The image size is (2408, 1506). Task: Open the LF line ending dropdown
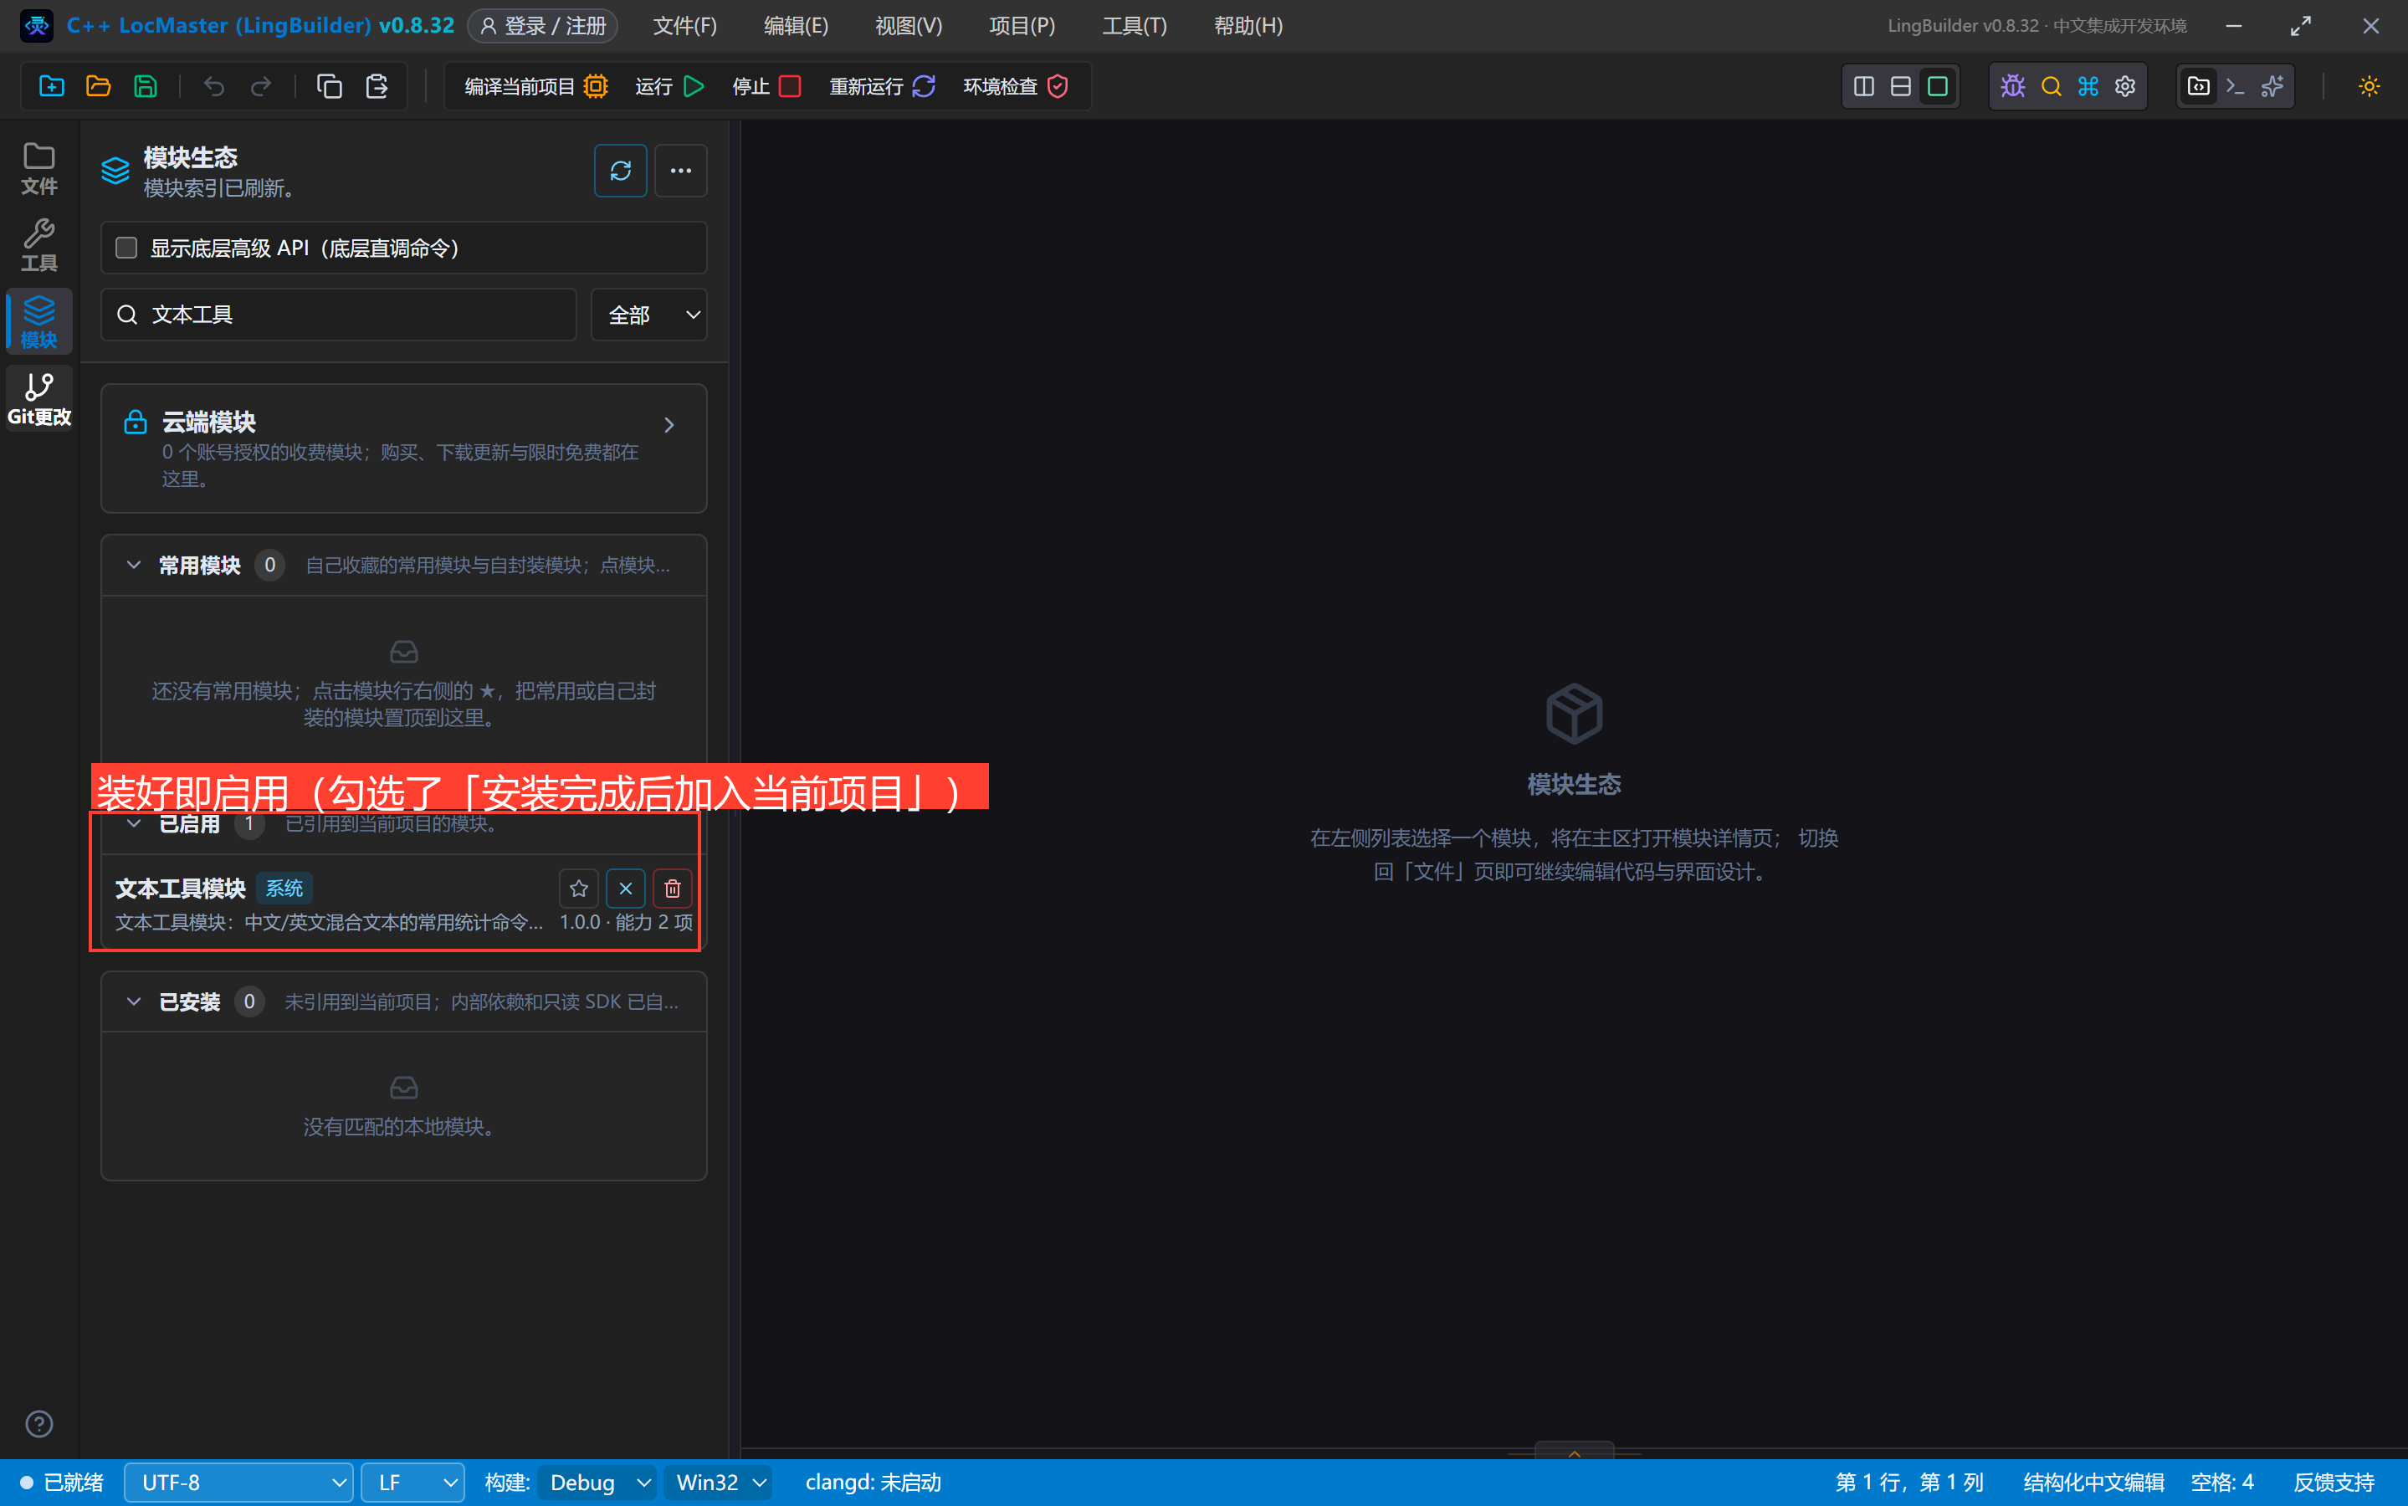[x=412, y=1482]
